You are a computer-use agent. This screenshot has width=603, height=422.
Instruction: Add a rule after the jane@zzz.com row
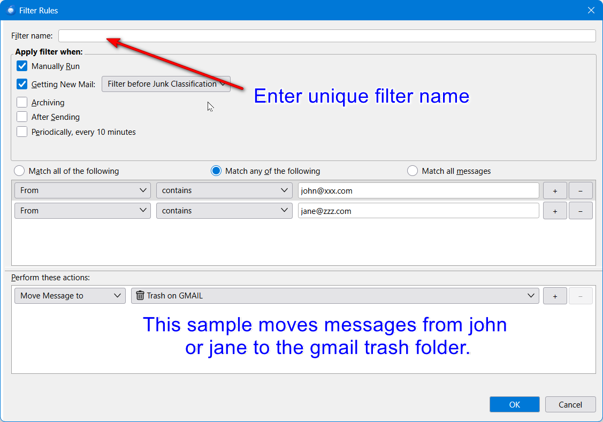(x=555, y=211)
